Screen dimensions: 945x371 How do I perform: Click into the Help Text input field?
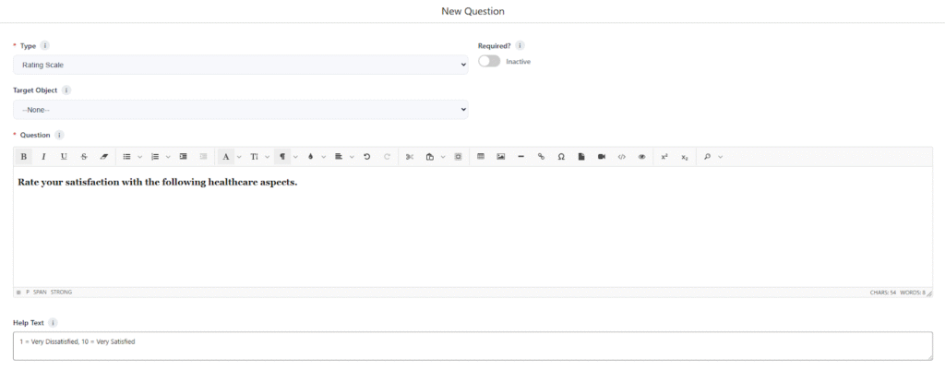tap(472, 345)
